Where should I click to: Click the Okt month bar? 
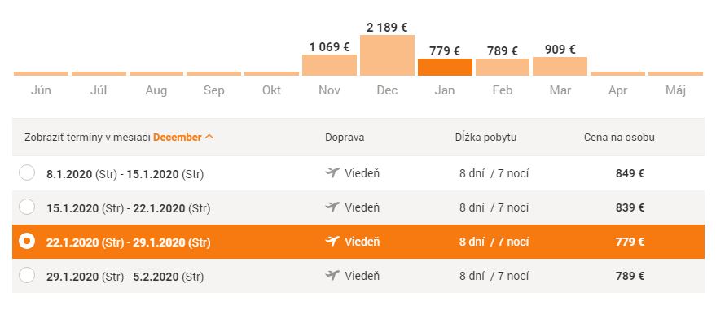click(x=271, y=73)
